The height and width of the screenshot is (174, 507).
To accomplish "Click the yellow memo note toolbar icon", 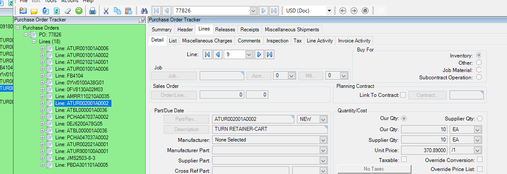I will coord(34,11).
